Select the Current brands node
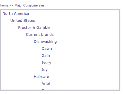This screenshot has width=123, height=94. [x=40, y=35]
